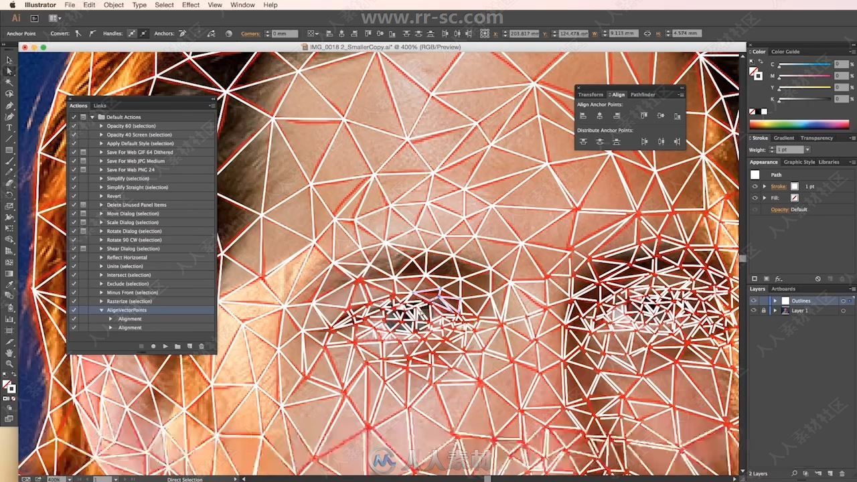Expand the Simplify (selection) action
This screenshot has height=482, width=857.
coord(102,179)
